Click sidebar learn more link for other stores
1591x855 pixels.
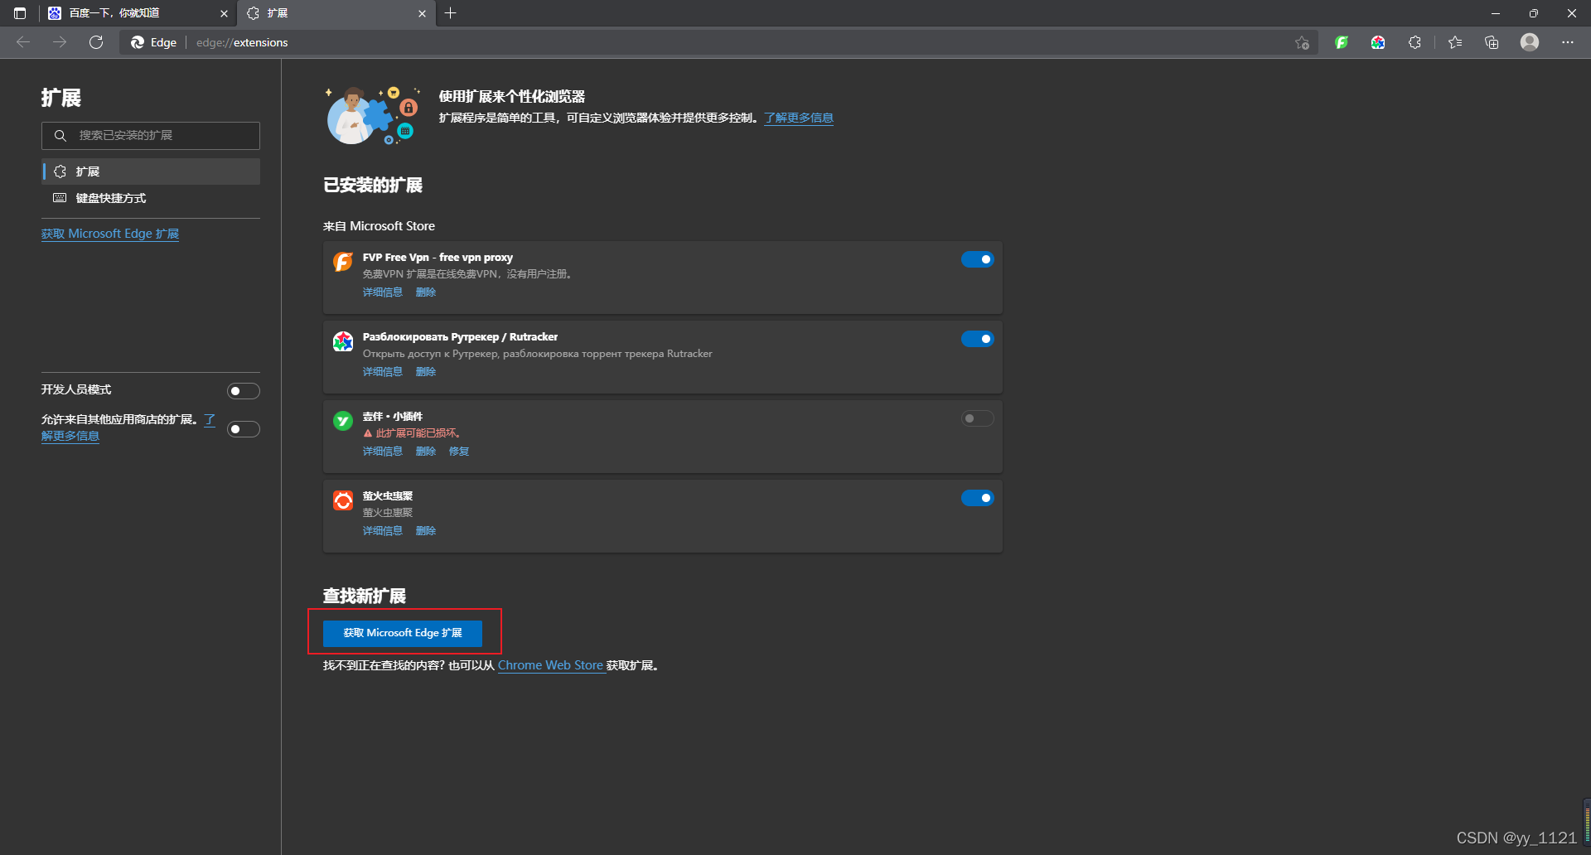(x=70, y=436)
